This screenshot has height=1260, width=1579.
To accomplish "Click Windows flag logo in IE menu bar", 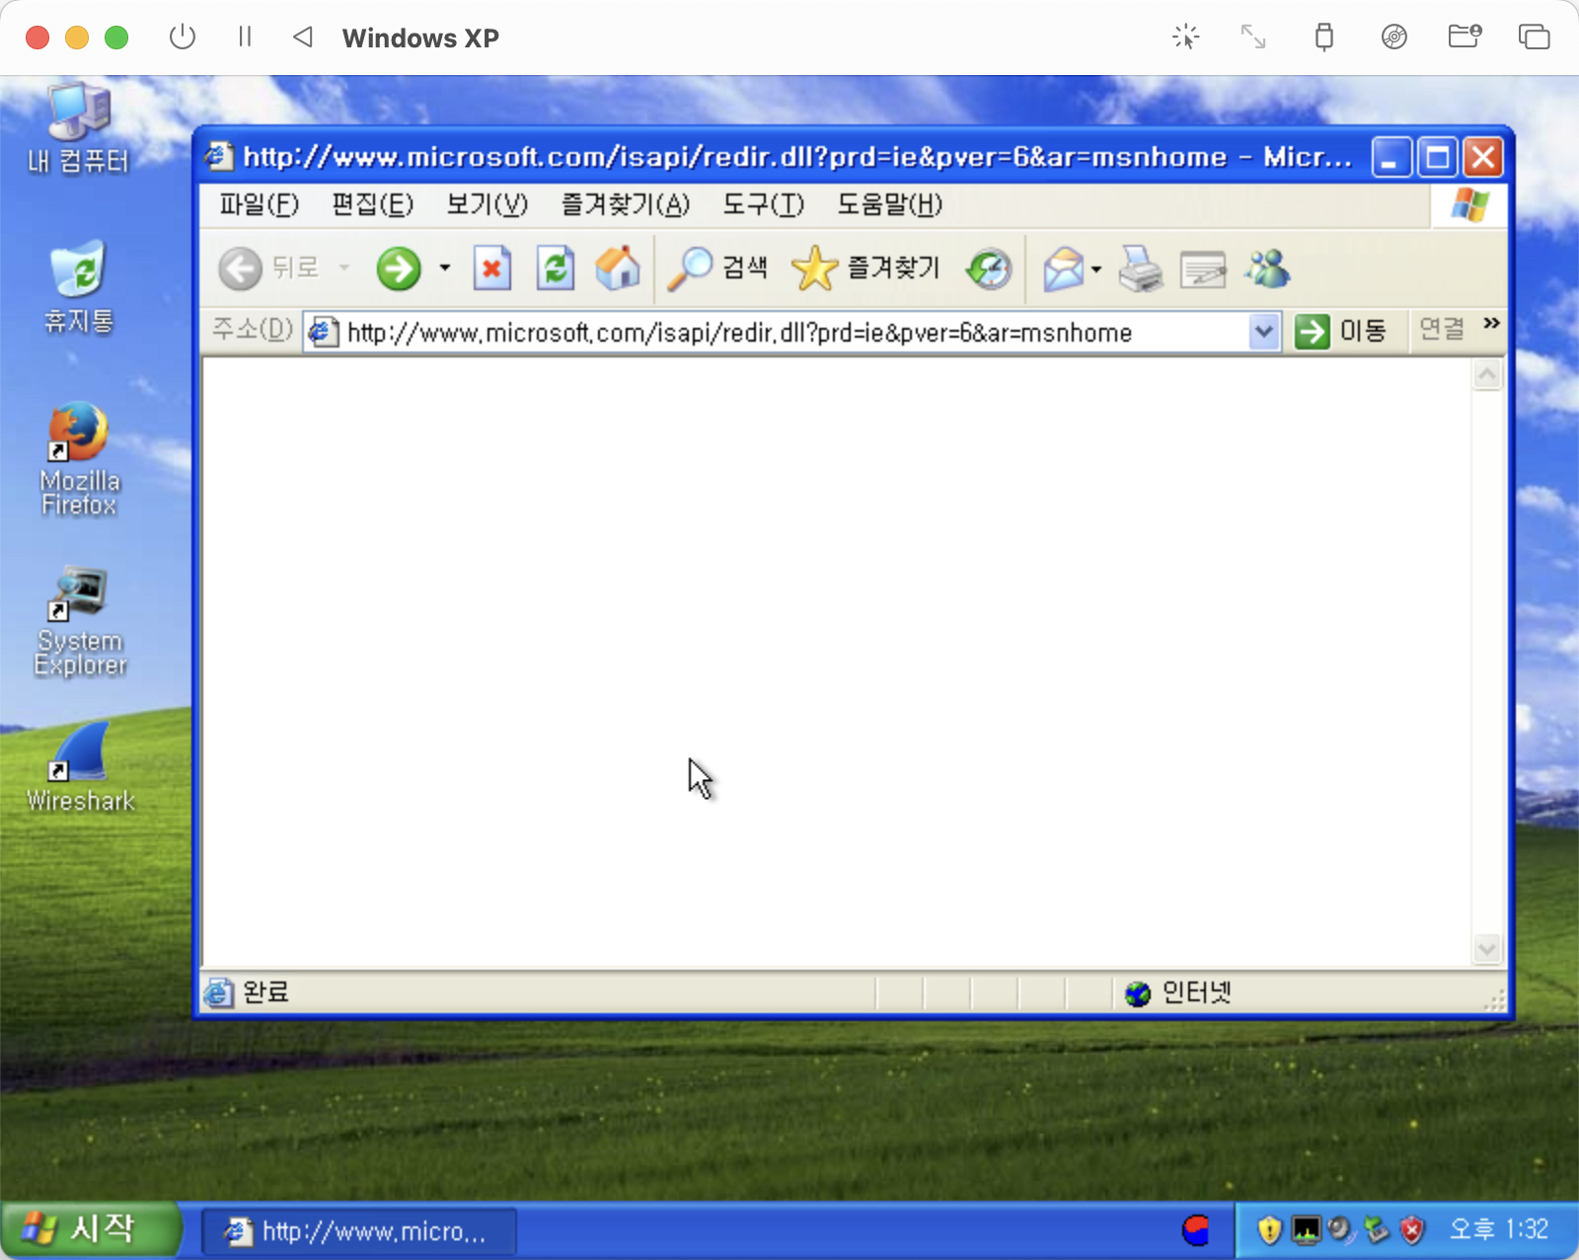I will pos(1469,205).
